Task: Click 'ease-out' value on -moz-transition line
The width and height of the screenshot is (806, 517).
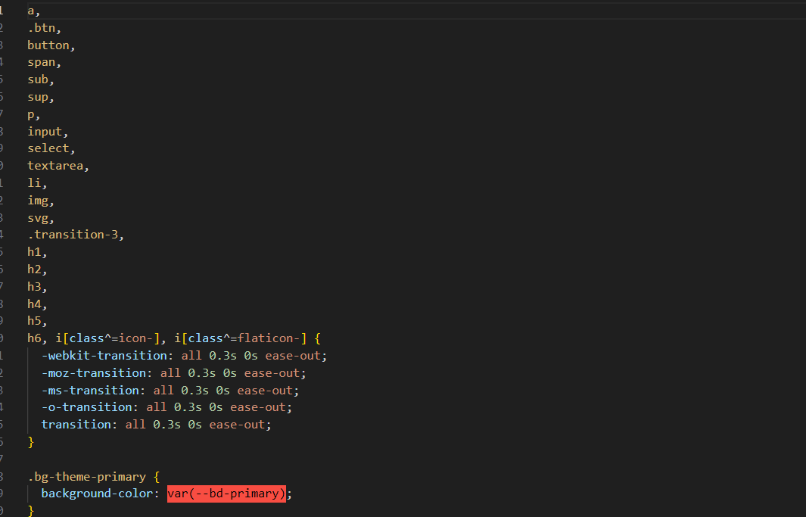Action: point(272,373)
